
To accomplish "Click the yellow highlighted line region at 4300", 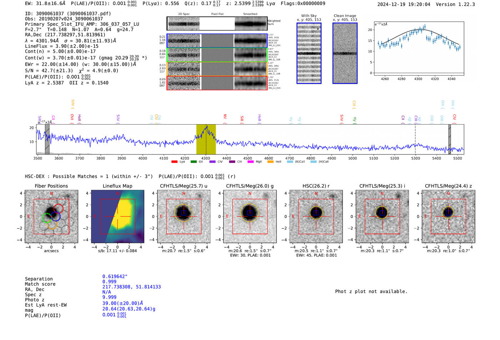I will click(x=206, y=139).
